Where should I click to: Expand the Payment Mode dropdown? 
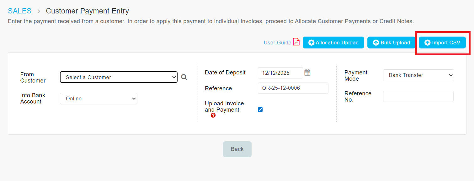(x=418, y=75)
